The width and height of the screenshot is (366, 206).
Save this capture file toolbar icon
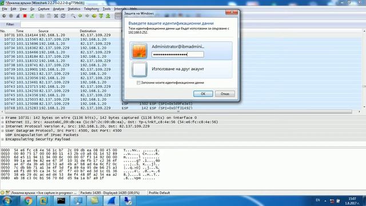[49, 16]
